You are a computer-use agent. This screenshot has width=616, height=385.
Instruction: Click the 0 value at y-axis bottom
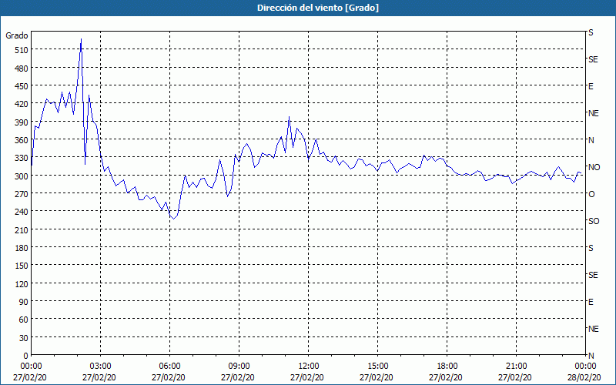[x=25, y=355]
